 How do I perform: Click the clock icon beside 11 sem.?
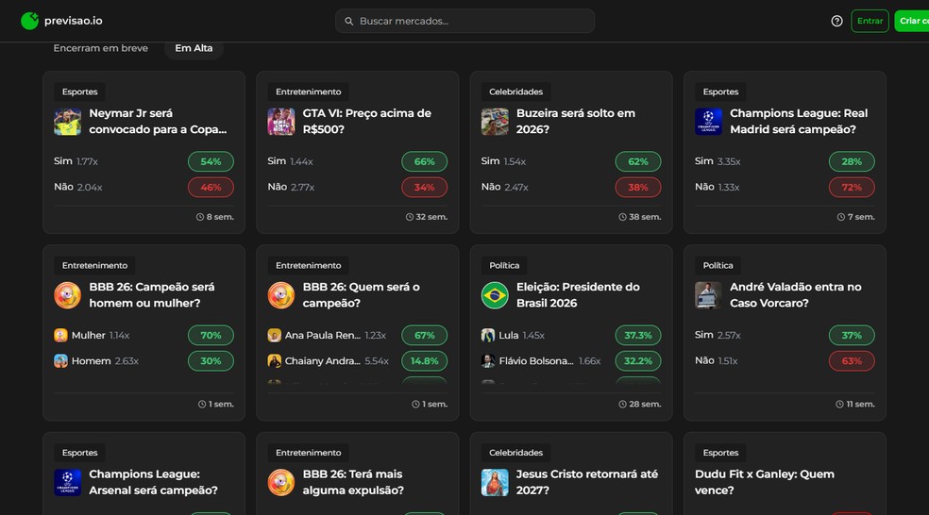[x=839, y=405]
